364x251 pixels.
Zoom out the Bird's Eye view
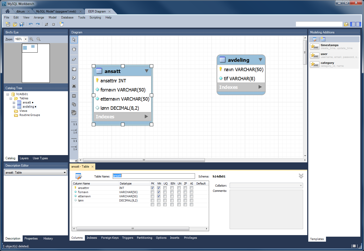point(39,39)
